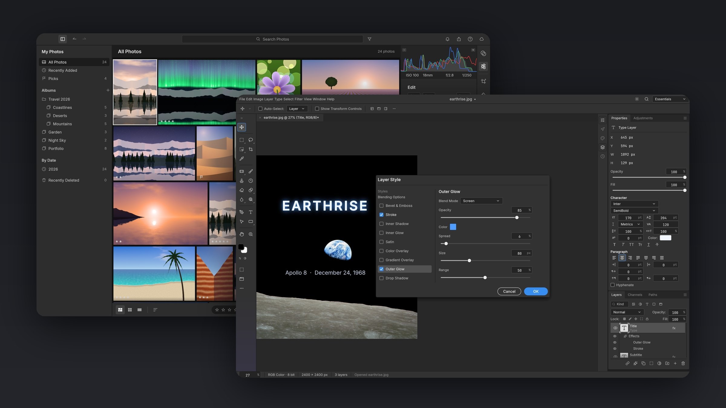The image size is (726, 408).
Task: Click the Search Photos field
Action: click(x=272, y=39)
